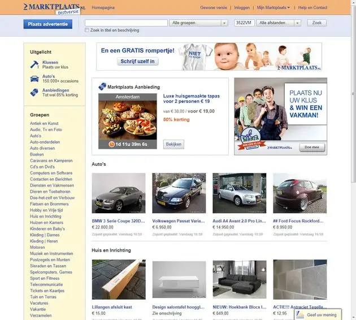Select 'Muziek en Instrumenten' group
Screen dimensions: 356x320
(51, 253)
